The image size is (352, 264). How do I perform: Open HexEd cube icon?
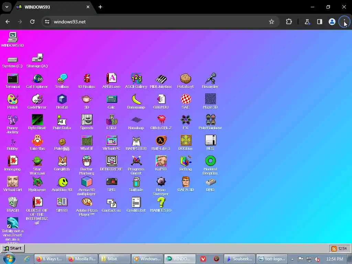[x=62, y=99]
